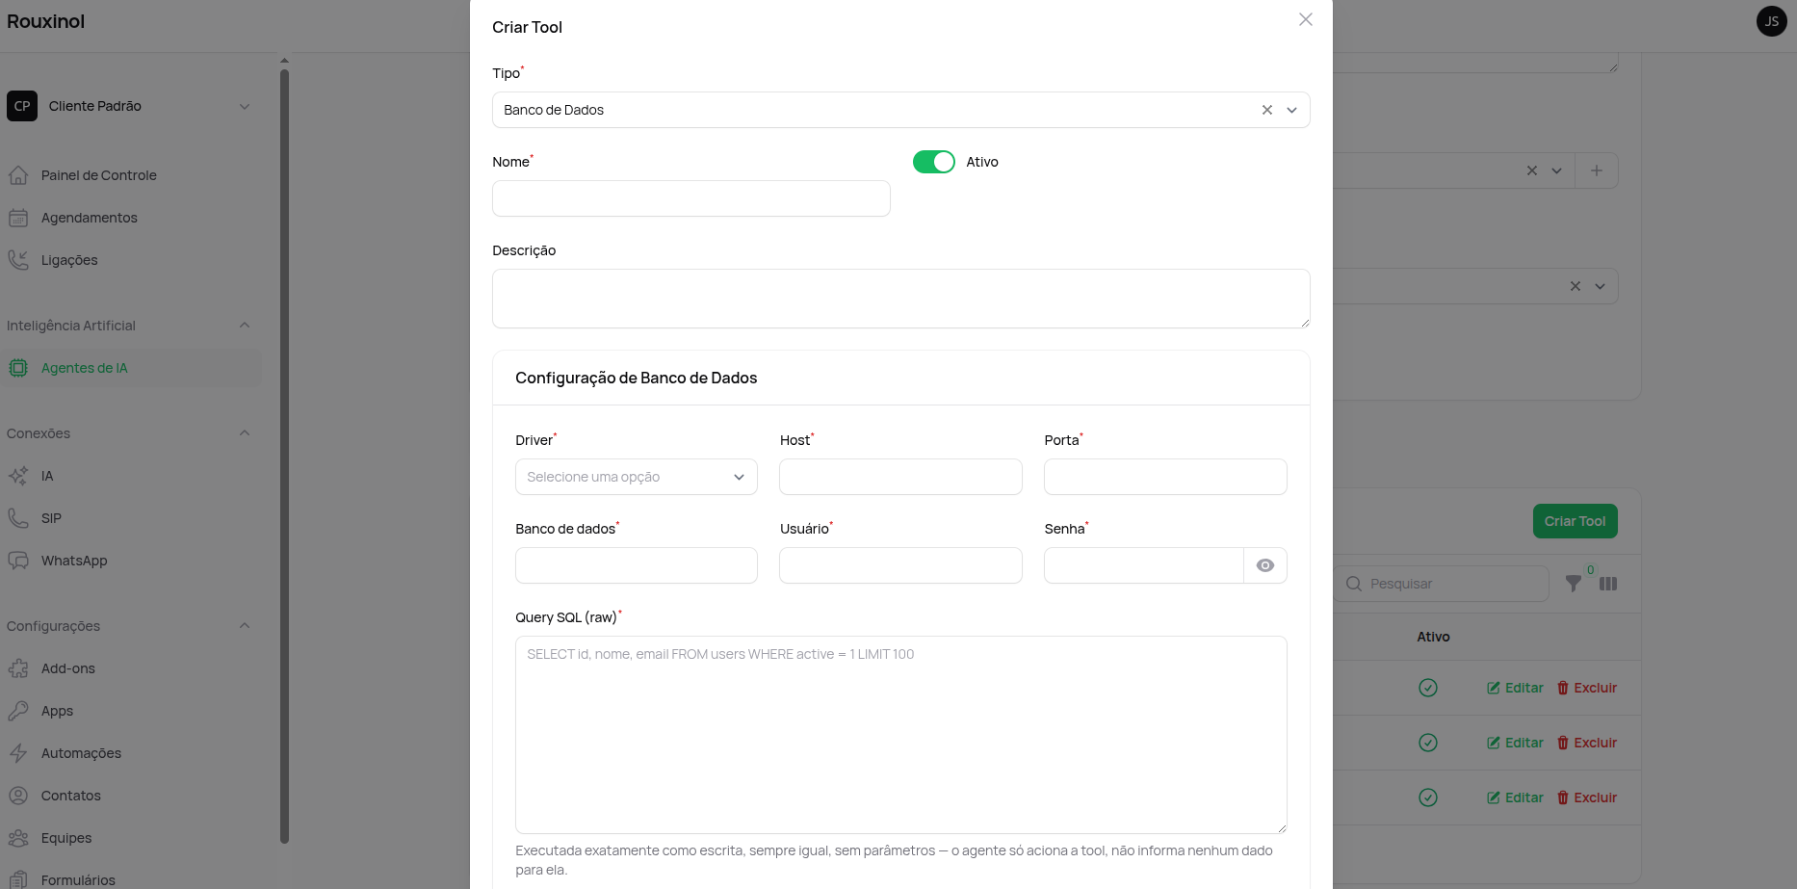Open the Tipo dropdown
This screenshot has width=1797, height=889.
[x=1291, y=110]
